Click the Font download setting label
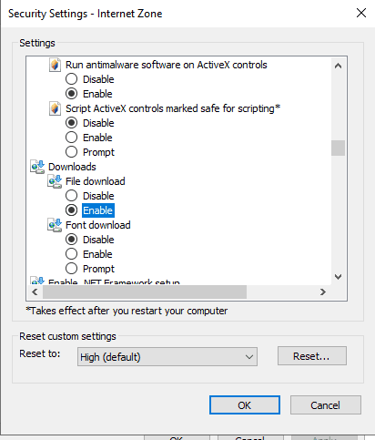 tap(98, 225)
